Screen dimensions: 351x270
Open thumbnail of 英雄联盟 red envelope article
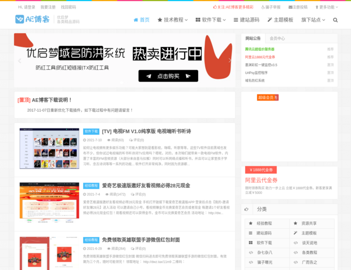pos(50,253)
